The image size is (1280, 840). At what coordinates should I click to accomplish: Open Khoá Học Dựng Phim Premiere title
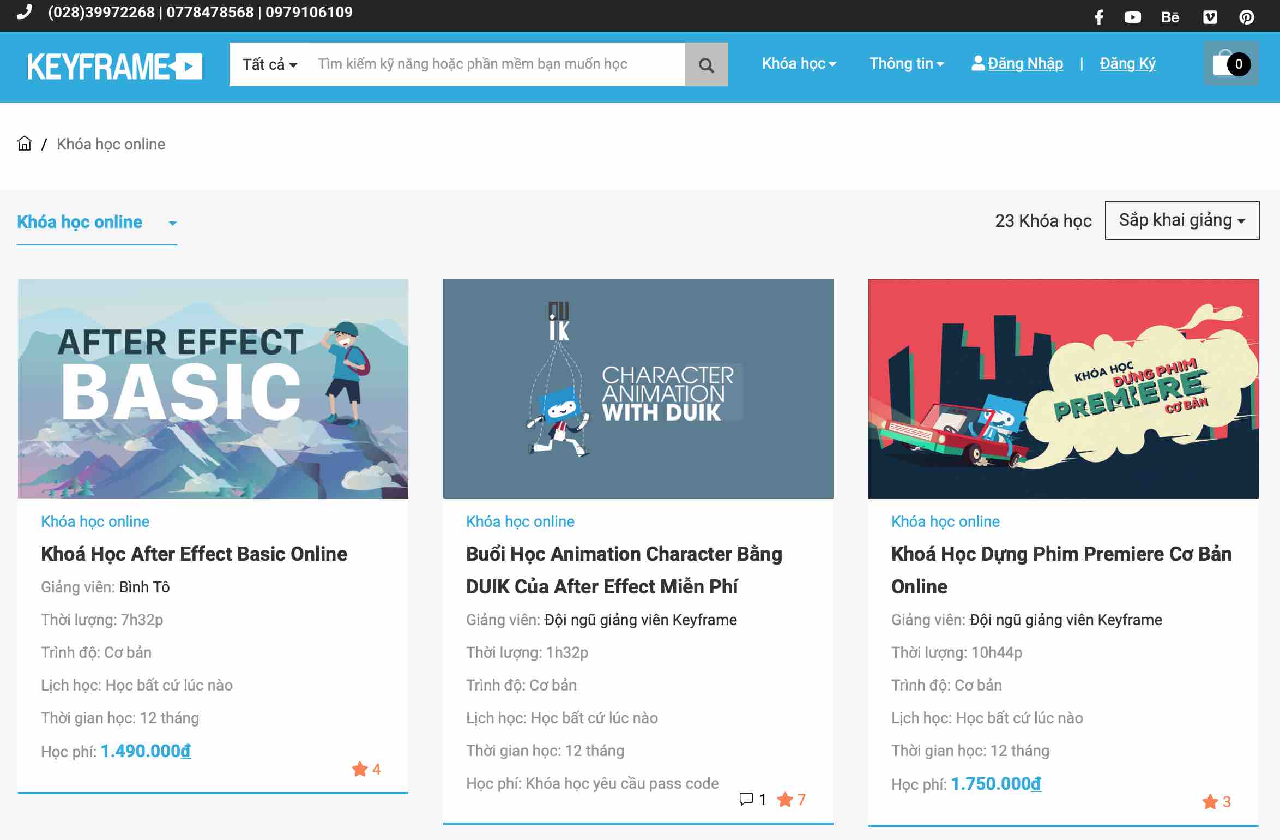click(x=1061, y=570)
